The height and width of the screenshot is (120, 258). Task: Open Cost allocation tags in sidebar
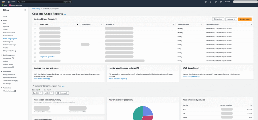coord(9,45)
